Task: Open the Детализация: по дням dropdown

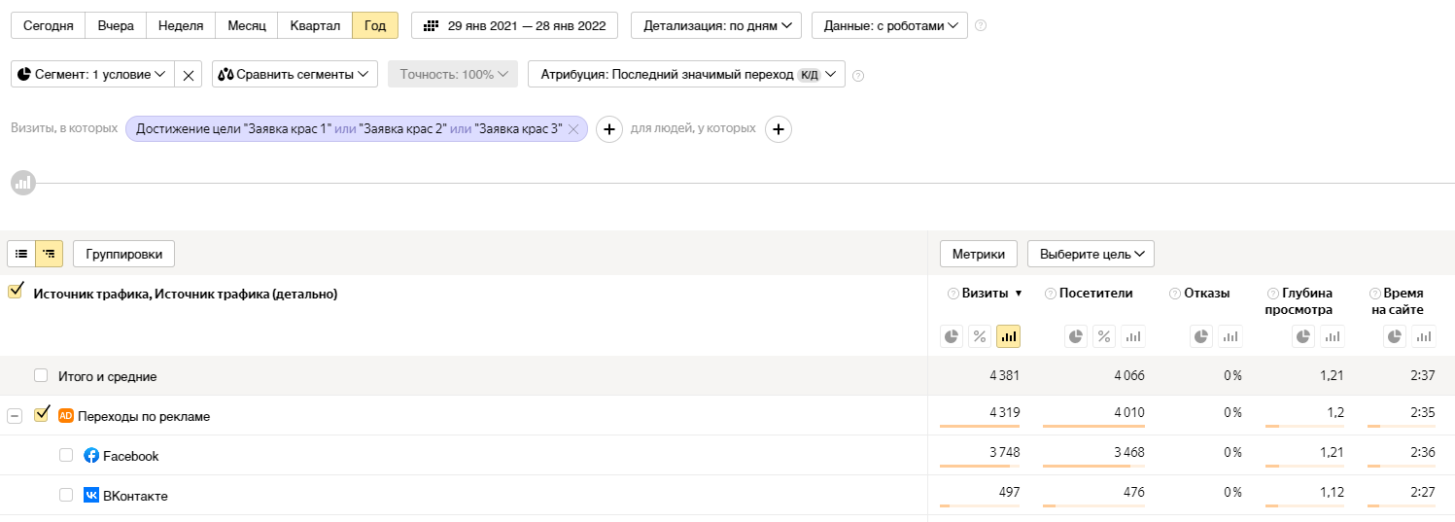Action: click(716, 25)
